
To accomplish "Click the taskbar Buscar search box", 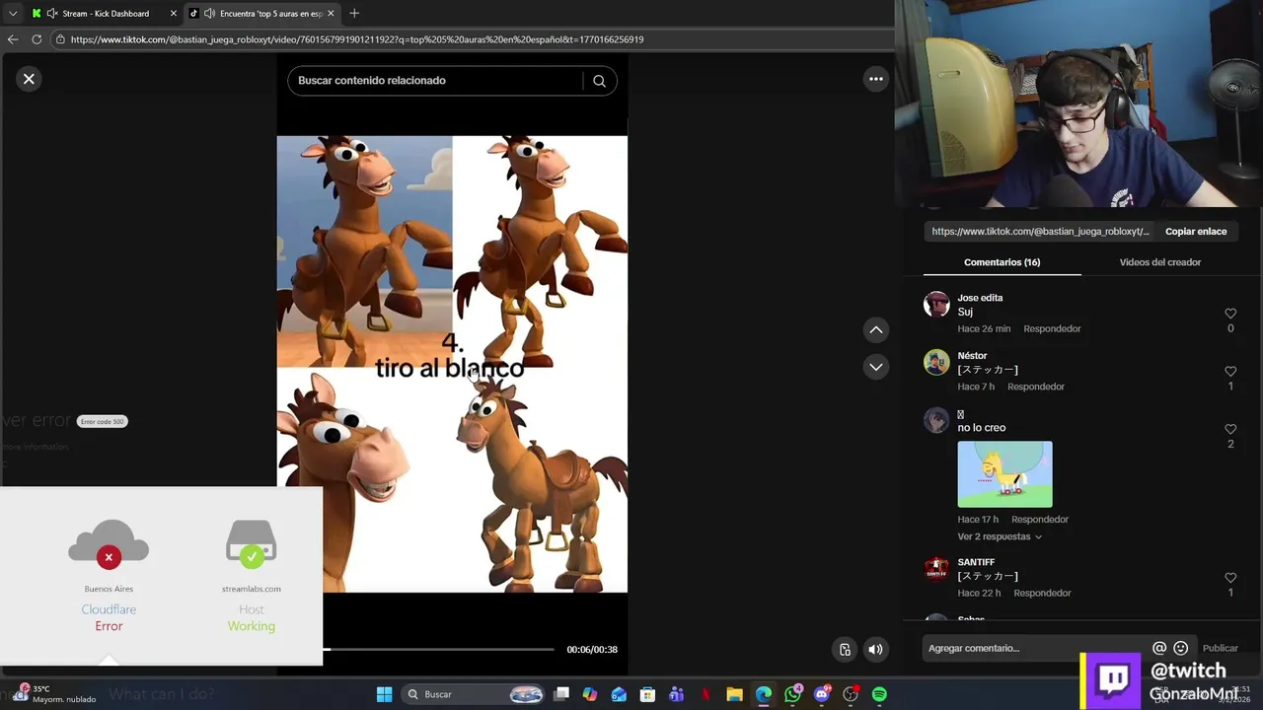I will pos(474,694).
